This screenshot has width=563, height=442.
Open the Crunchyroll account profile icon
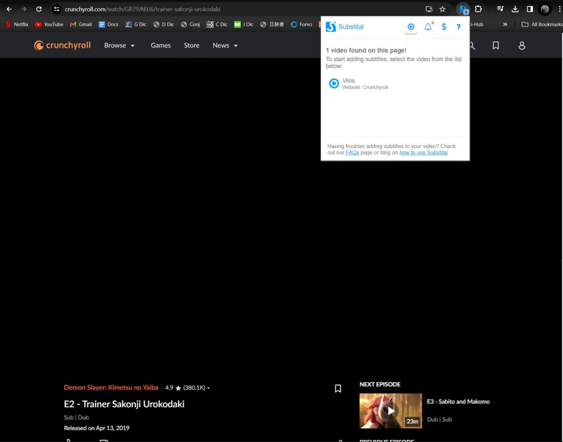pos(521,46)
